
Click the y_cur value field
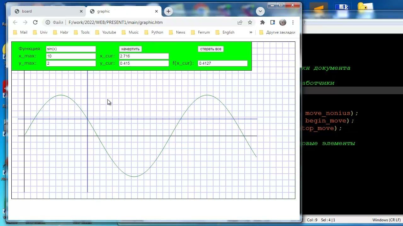click(144, 63)
